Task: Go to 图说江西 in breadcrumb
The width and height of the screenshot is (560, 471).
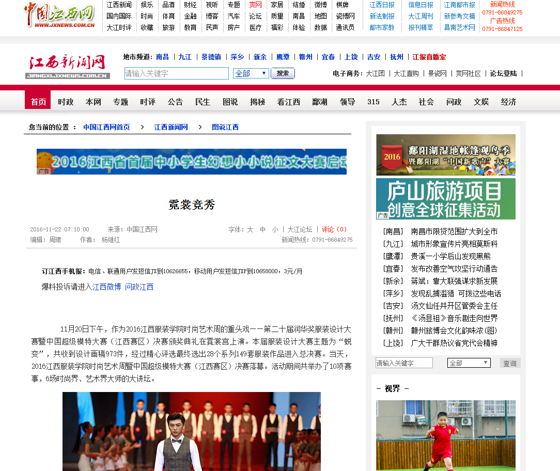Action: (225, 127)
